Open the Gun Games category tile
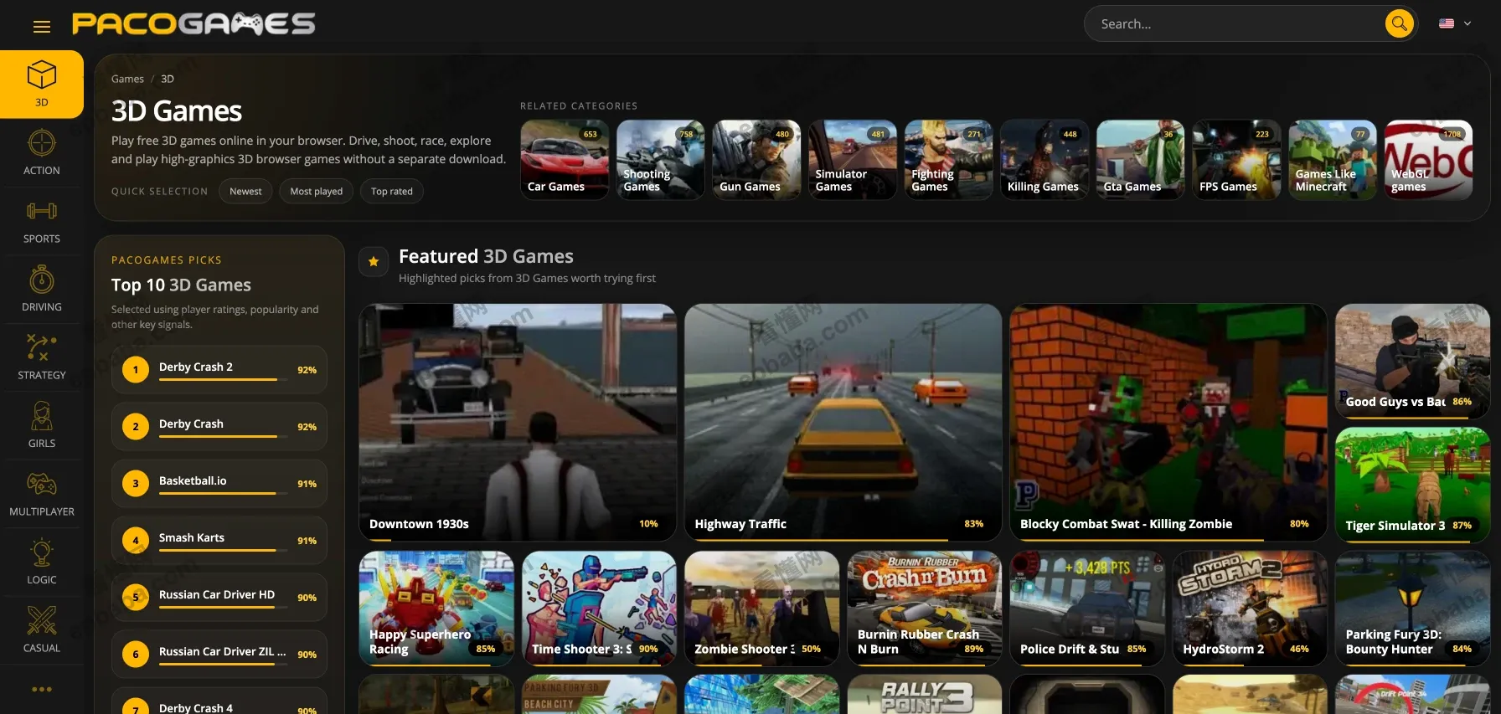1501x714 pixels. pos(756,160)
